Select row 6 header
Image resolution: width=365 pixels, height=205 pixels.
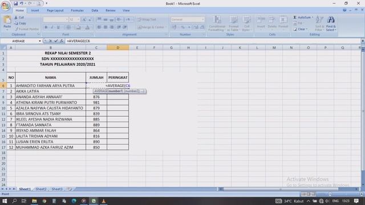click(x=3, y=86)
